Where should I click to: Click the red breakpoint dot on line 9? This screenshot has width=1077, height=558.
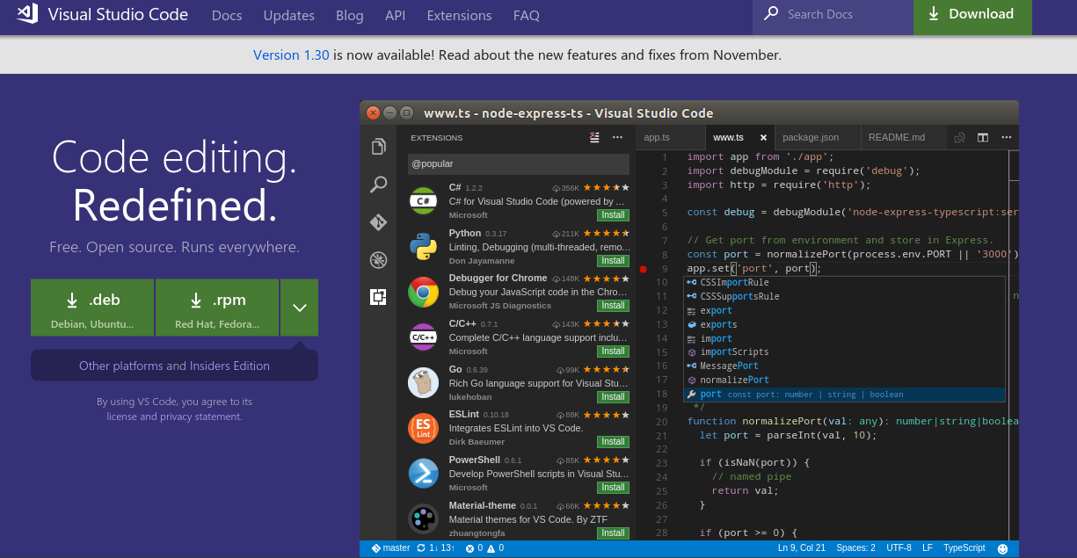click(x=643, y=269)
